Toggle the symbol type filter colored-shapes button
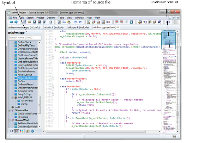Viewport: 198px width, 143px height. tap(21, 131)
